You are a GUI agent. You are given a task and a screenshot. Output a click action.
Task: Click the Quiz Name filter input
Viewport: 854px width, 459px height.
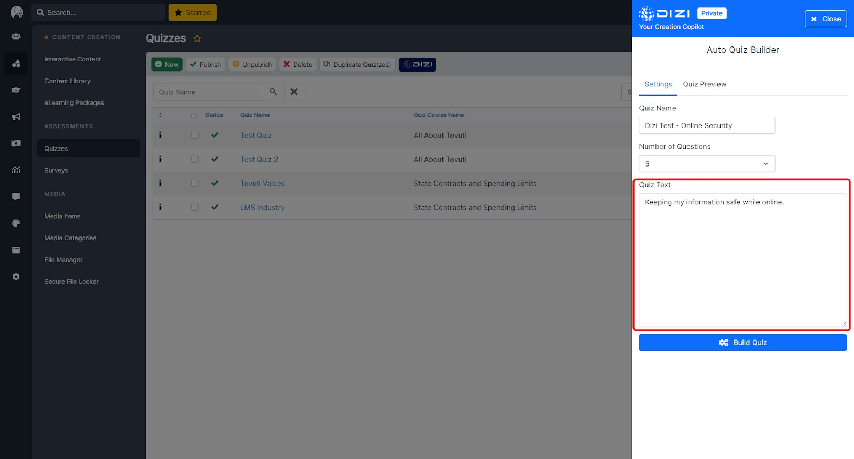tap(209, 92)
